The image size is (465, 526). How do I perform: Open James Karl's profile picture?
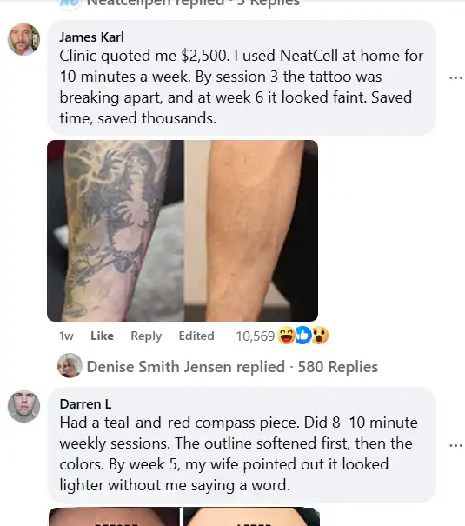coord(23,39)
